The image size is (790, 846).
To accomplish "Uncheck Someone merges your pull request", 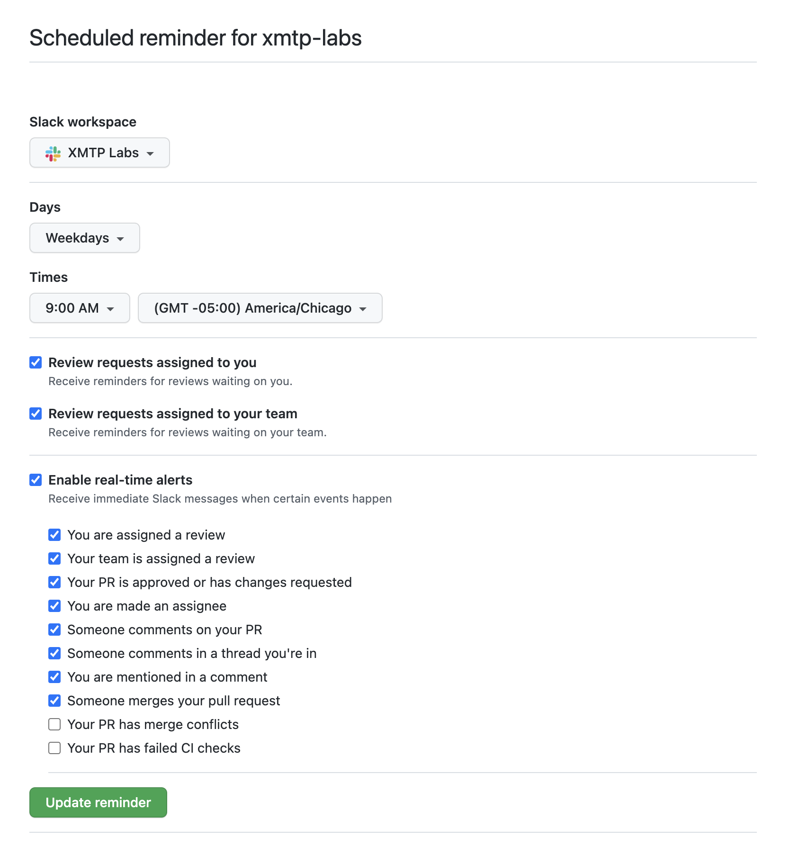I will (x=54, y=701).
